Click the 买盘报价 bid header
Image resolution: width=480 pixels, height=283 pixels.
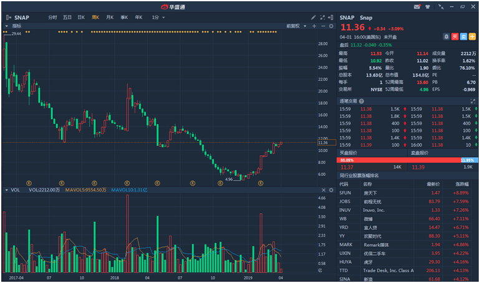pos(348,153)
